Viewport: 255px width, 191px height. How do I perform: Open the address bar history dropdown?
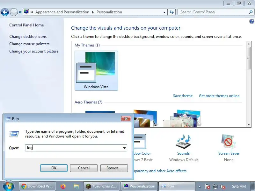164,12
